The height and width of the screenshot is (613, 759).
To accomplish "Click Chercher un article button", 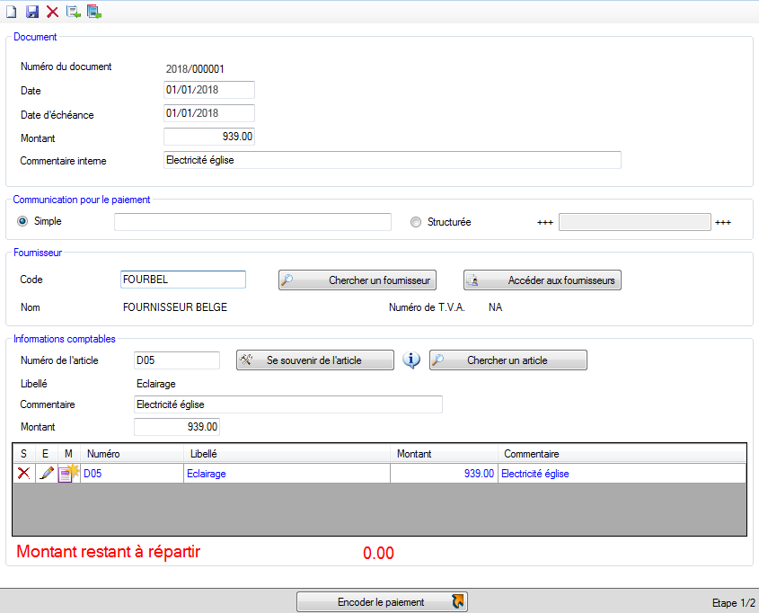I will 507,360.
